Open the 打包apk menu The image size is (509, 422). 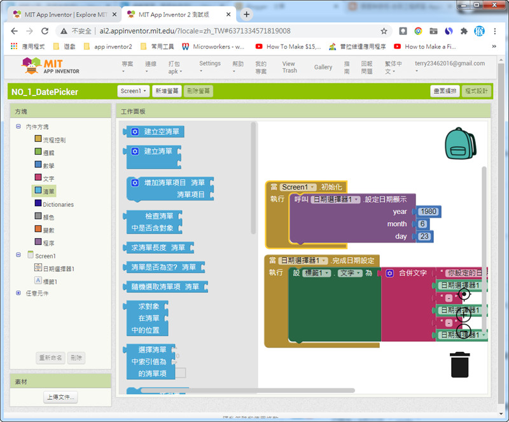coord(176,67)
